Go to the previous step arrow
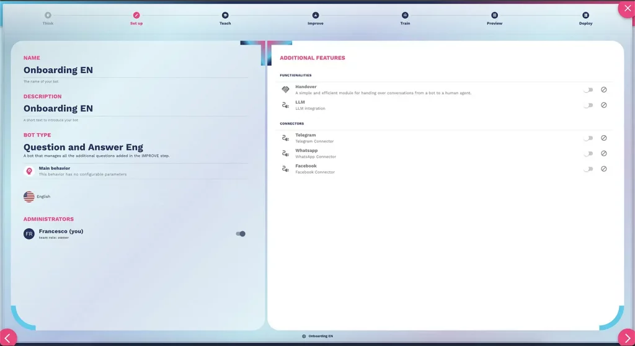635x346 pixels. (x=7, y=337)
